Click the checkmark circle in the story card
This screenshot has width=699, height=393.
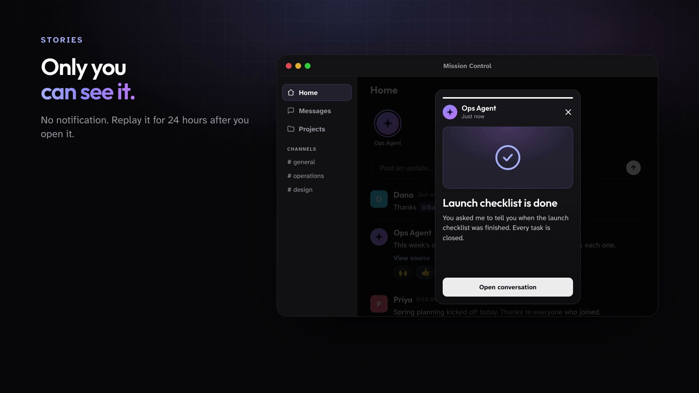tap(508, 158)
